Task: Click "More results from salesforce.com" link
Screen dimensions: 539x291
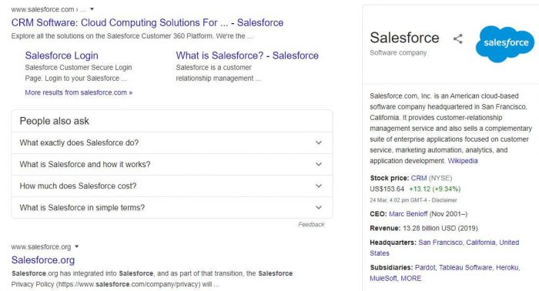Action: tap(79, 92)
